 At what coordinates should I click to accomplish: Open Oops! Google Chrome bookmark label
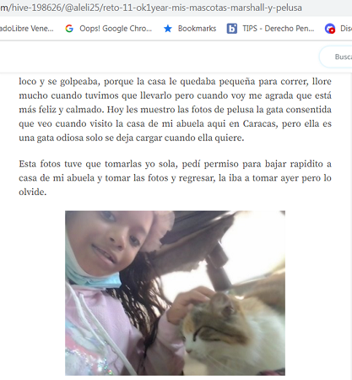click(x=116, y=29)
